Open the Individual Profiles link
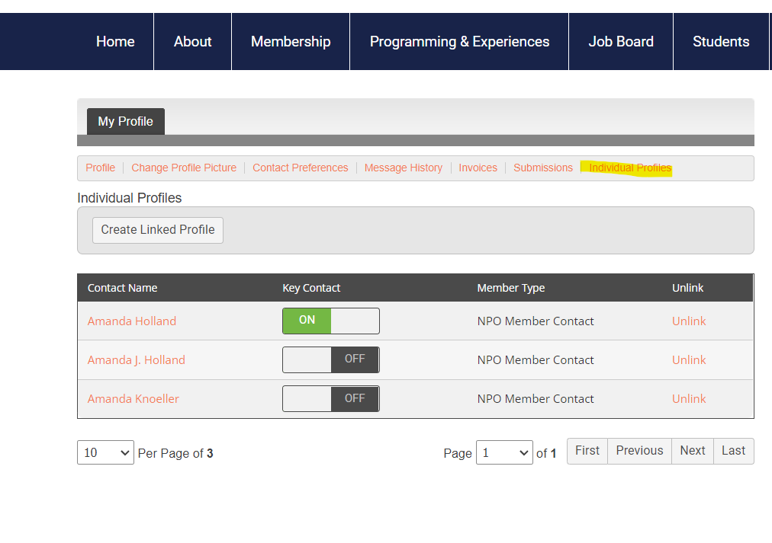Screen dimensions: 772x543 coord(630,168)
